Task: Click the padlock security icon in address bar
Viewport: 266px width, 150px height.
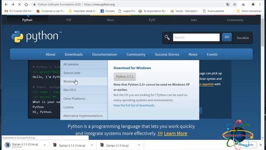Action: tap(34, 5)
